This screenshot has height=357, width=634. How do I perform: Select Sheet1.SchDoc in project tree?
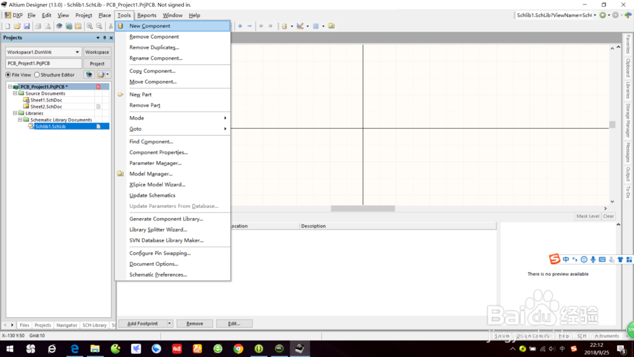46,100
